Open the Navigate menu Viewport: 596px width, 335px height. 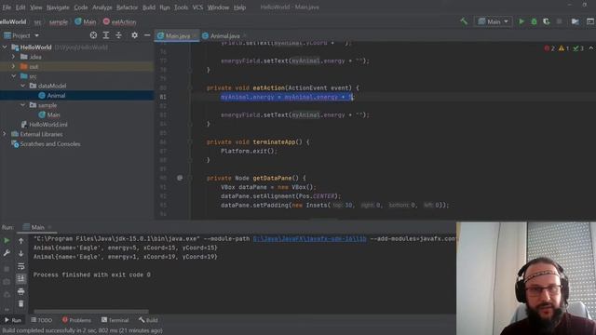pos(58,7)
